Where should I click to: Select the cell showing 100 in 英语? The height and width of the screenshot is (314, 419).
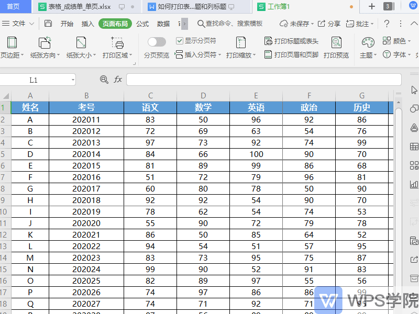(256, 154)
